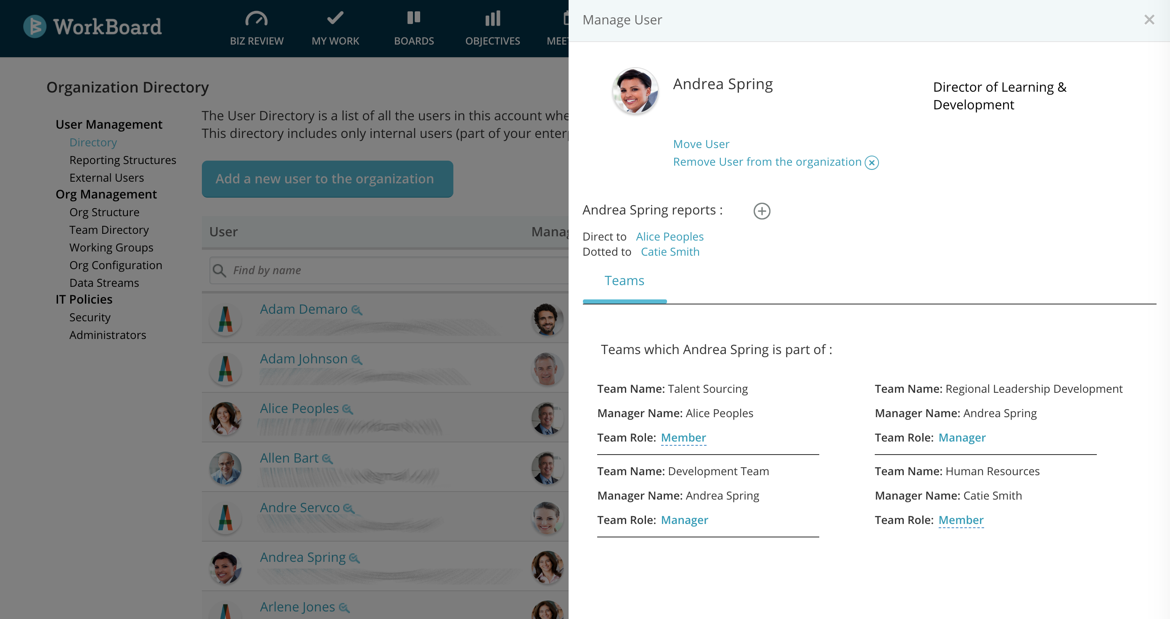Open My Work checkmark icon
This screenshot has height=619, width=1170.
click(335, 18)
